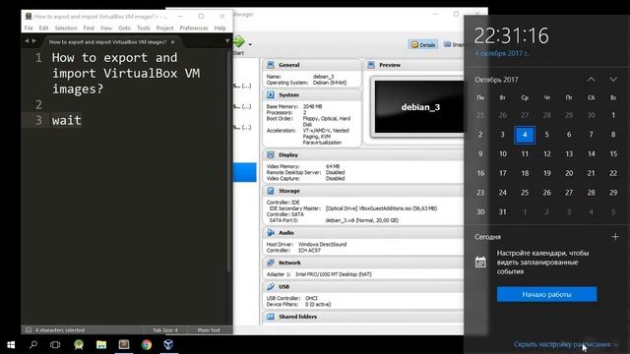Image resolution: width=630 pixels, height=354 pixels.
Task: Click the green Start arrow in VirtualBox
Action: tap(239, 41)
